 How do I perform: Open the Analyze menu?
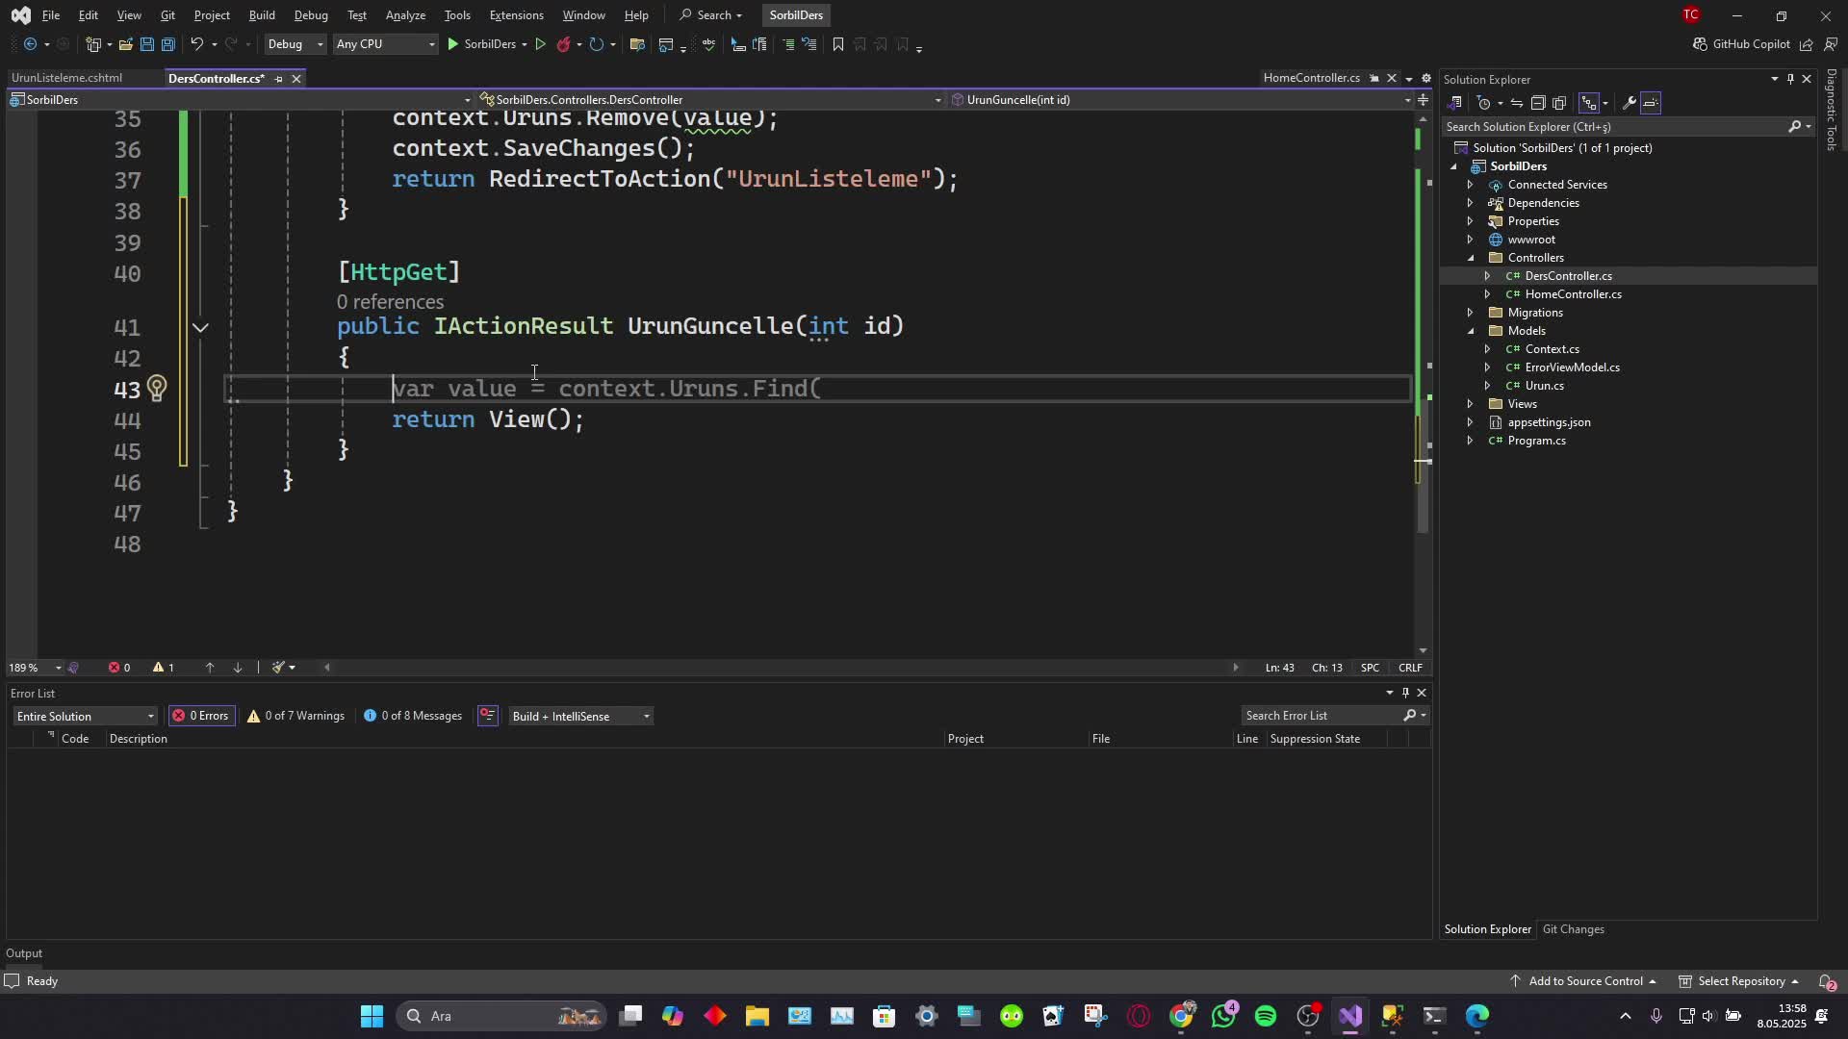(x=405, y=15)
